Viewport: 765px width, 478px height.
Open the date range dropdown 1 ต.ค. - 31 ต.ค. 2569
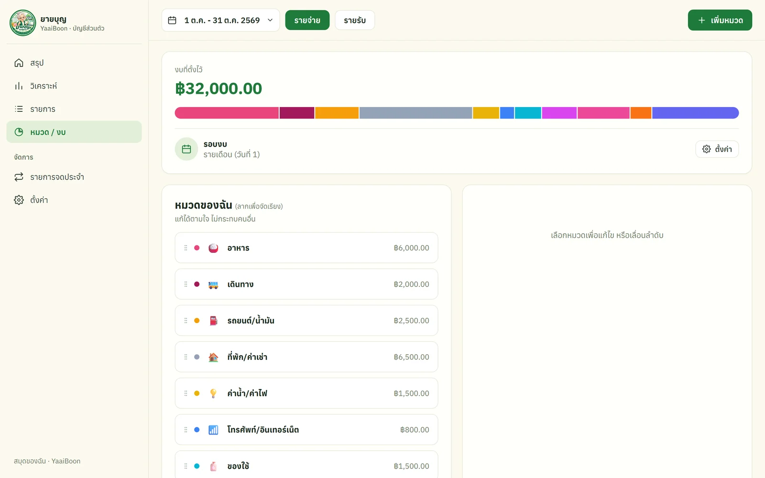coord(220,20)
